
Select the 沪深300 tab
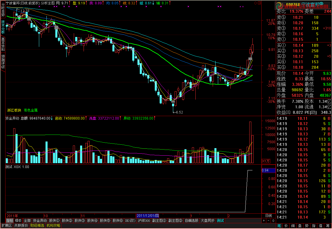[x=144, y=221]
